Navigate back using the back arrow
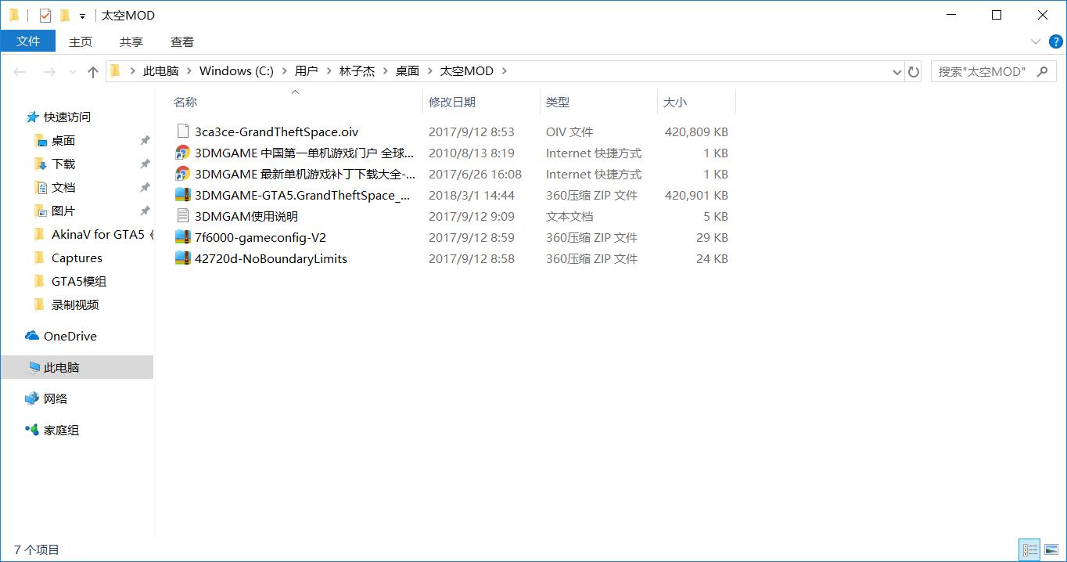This screenshot has width=1067, height=562. (x=20, y=71)
